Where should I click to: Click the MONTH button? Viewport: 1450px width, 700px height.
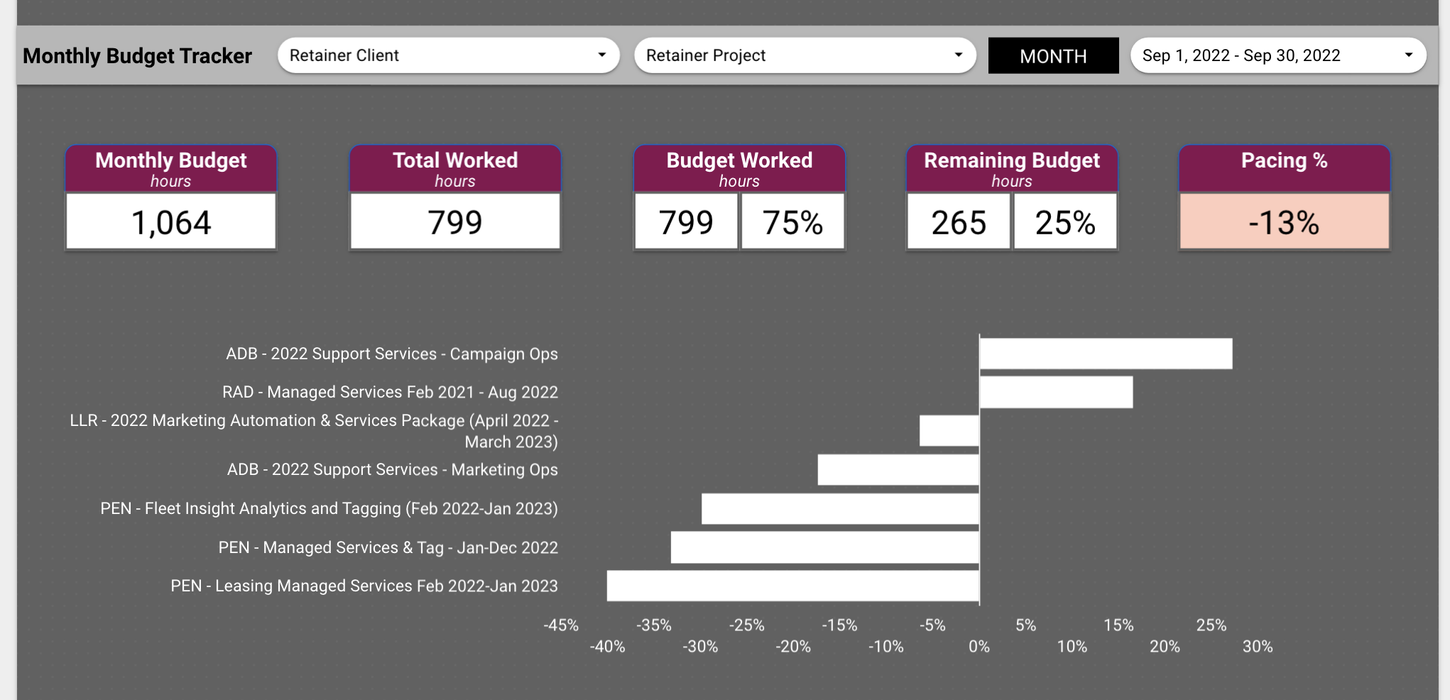coord(1053,55)
